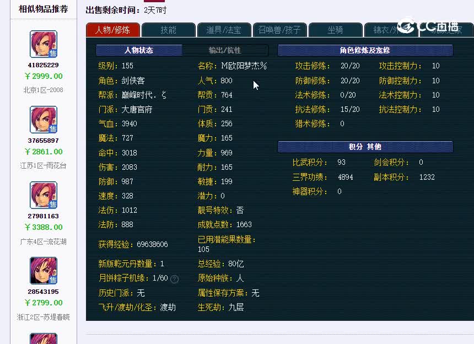This screenshot has width=474, height=344.
Task: Click the 三界功绩 4894 value
Action: 346,177
